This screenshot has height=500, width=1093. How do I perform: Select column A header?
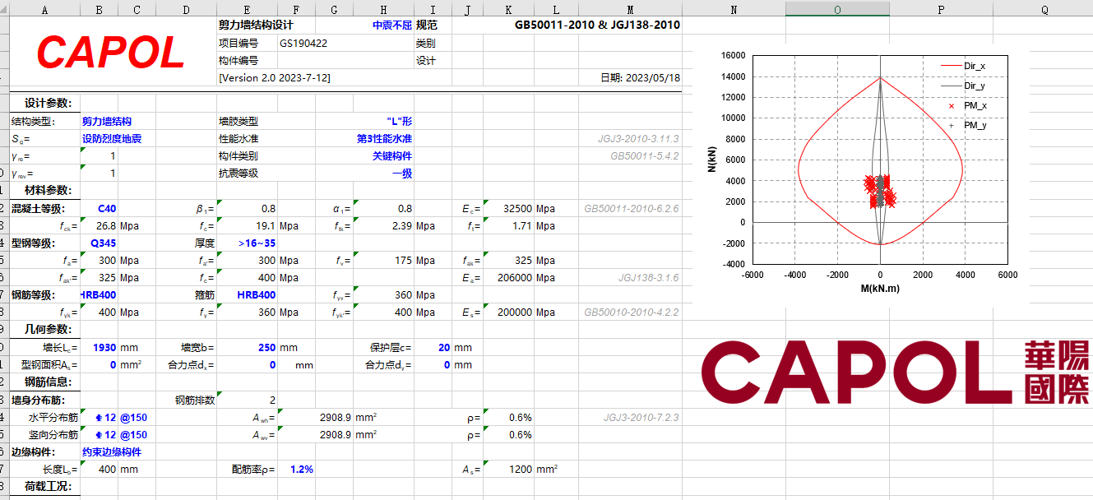[x=44, y=8]
